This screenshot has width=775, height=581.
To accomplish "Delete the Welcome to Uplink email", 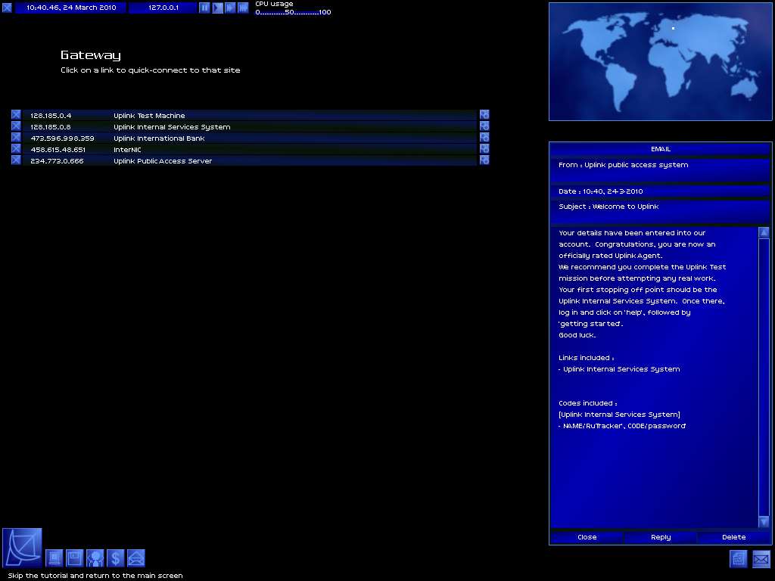I will click(733, 537).
